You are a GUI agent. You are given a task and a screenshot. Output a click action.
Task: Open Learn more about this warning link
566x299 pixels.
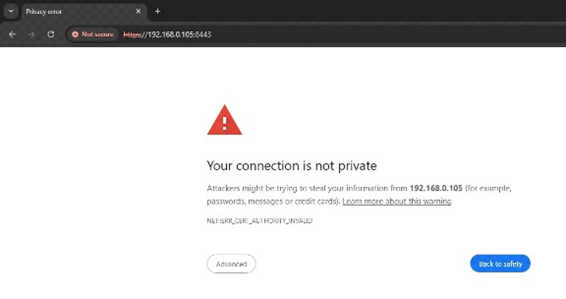[x=397, y=201]
